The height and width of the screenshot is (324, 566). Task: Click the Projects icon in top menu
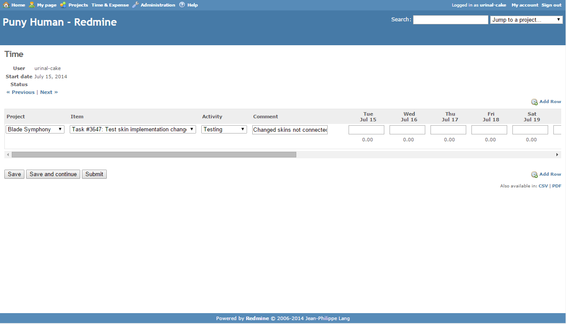63,5
